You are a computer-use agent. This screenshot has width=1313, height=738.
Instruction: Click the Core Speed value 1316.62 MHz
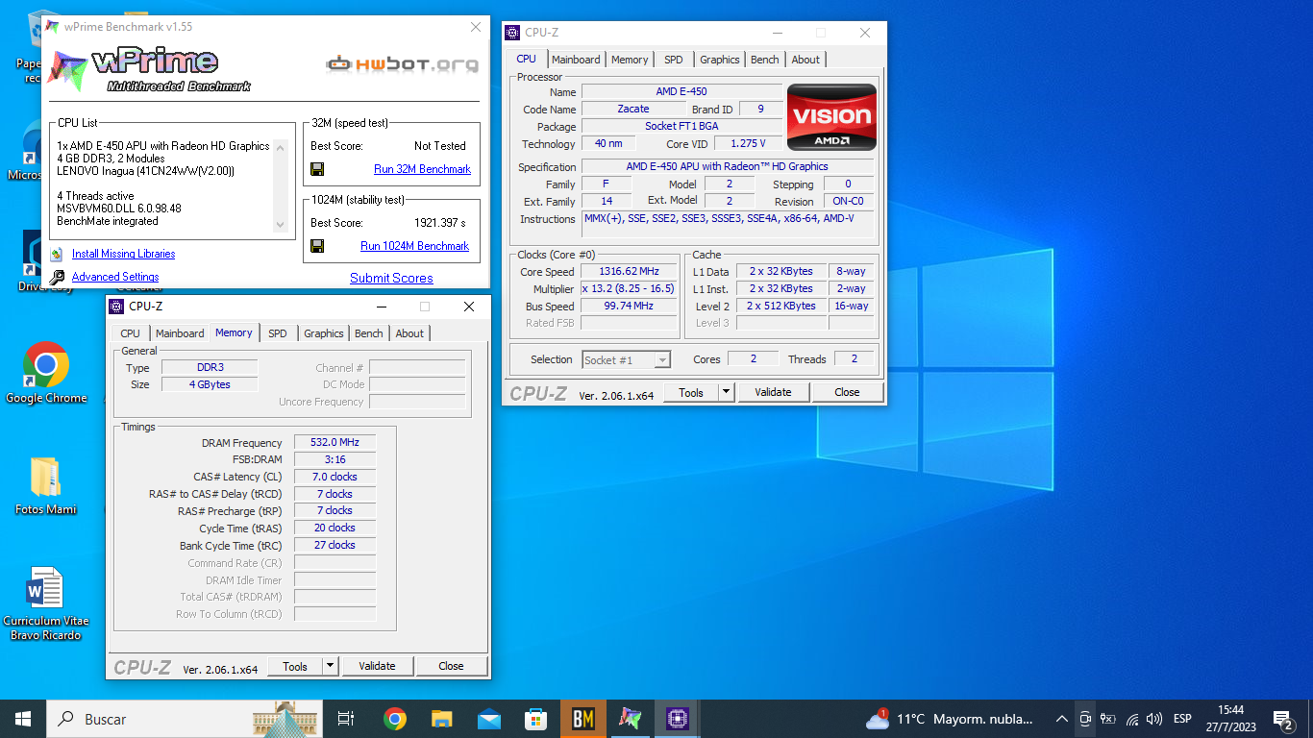click(630, 272)
